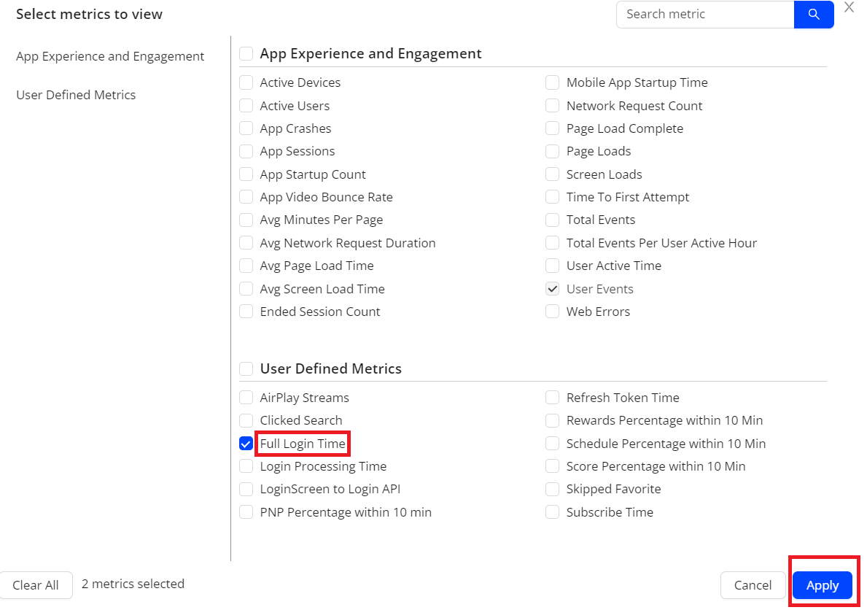Select the Clicked Search metric
The height and width of the screenshot is (610, 867).
tap(246, 421)
